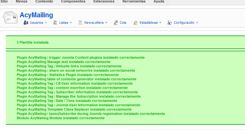Click the Cola gears icon
This screenshot has width=245, height=130.
click(116, 23)
